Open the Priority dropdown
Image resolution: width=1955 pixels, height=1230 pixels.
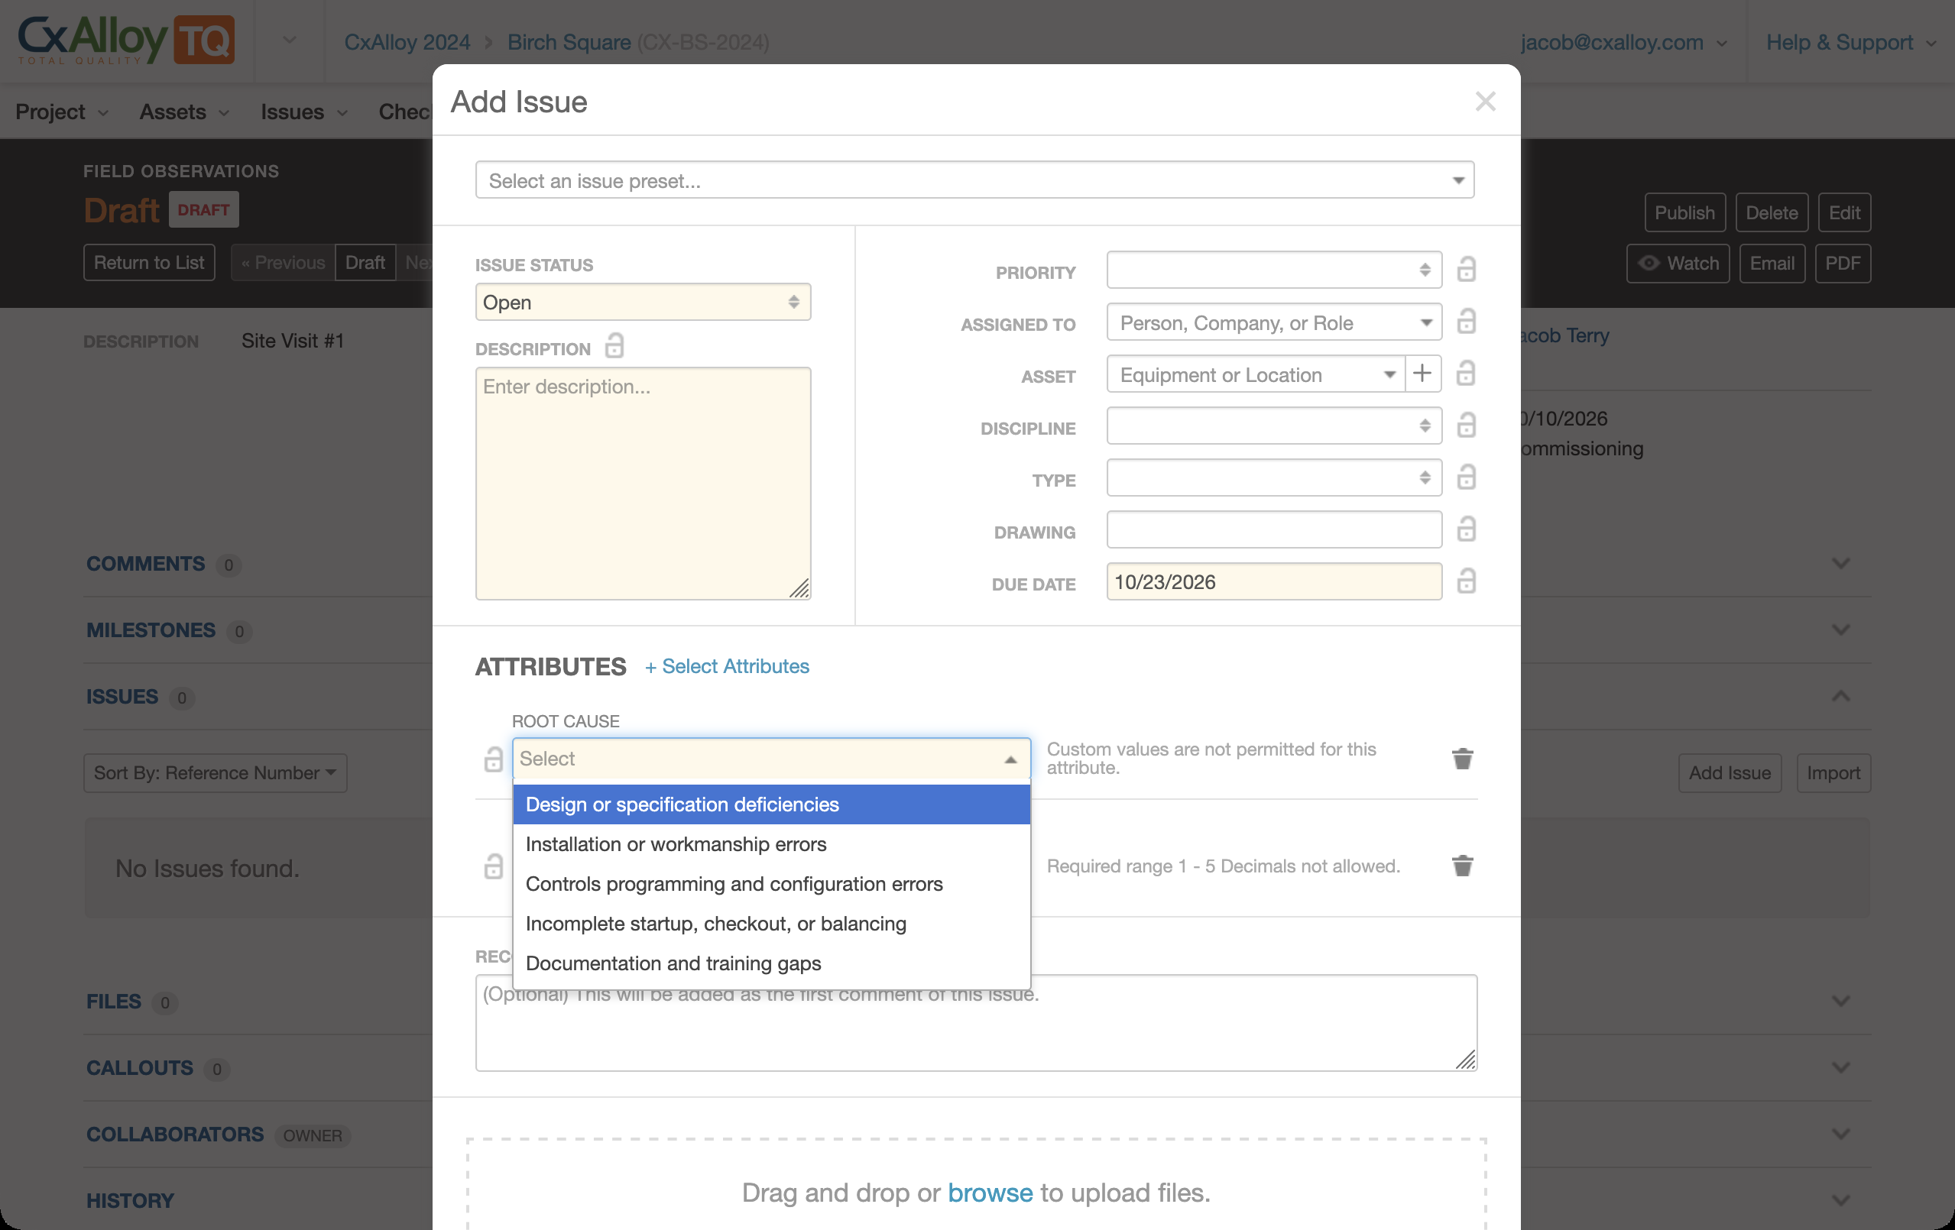click(x=1274, y=270)
